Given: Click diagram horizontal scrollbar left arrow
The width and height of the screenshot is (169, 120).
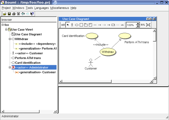Looking at the screenshot, I should coord(61,81).
